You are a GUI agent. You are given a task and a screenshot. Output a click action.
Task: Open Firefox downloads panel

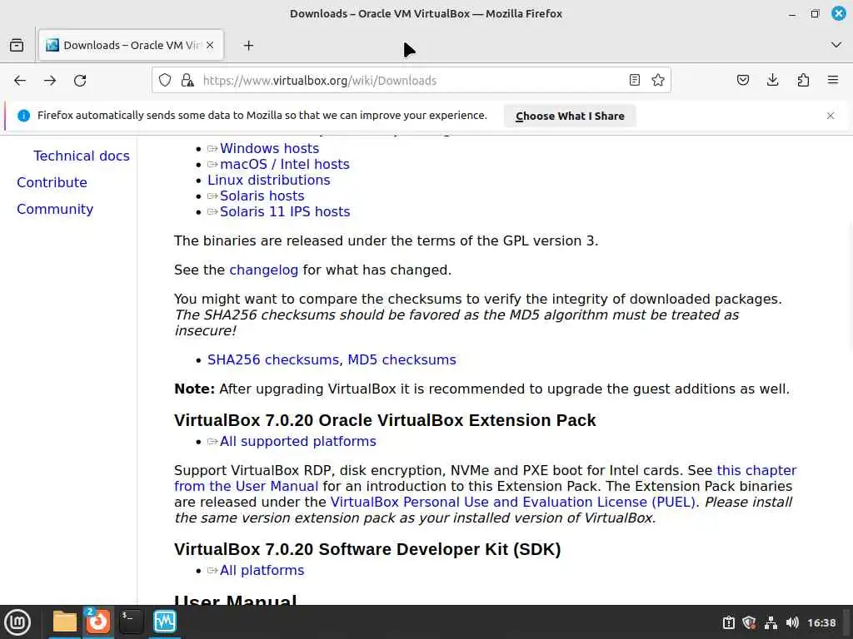pos(772,81)
